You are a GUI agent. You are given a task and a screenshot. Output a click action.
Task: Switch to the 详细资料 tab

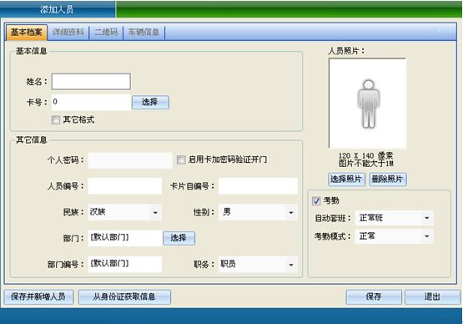[x=68, y=32]
